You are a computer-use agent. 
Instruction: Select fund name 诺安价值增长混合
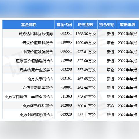38,43
